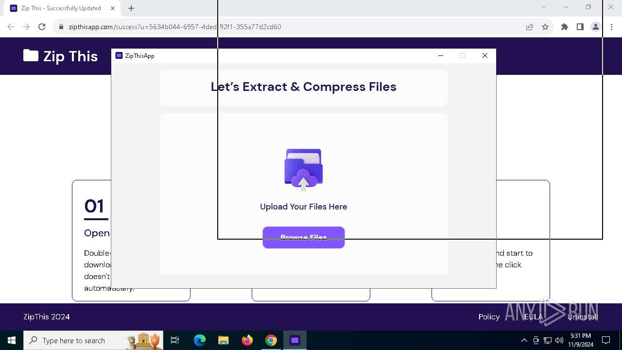Show hidden system tray icons
This screenshot has width=622, height=350.
click(x=524, y=340)
